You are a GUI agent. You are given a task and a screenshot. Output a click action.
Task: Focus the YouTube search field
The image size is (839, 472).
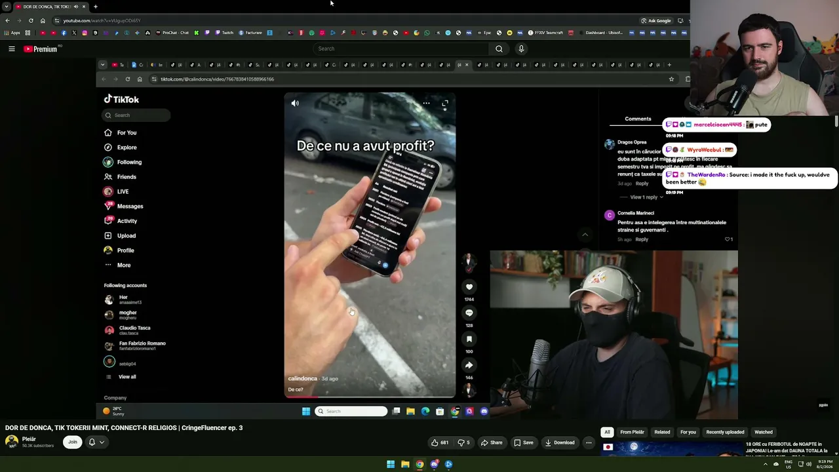[x=401, y=49]
